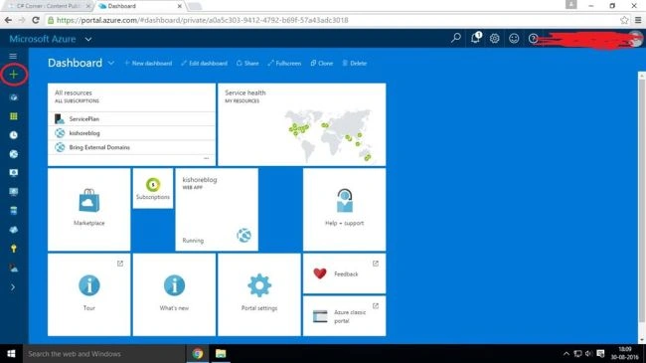The image size is (646, 363).
Task: Open Bring External Domains resource row
Action: click(131, 147)
